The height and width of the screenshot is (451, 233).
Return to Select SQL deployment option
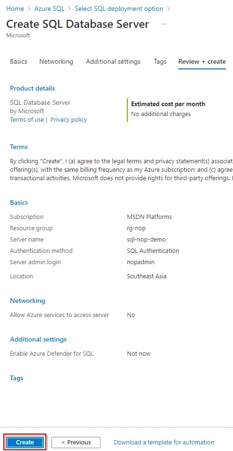coord(119,8)
